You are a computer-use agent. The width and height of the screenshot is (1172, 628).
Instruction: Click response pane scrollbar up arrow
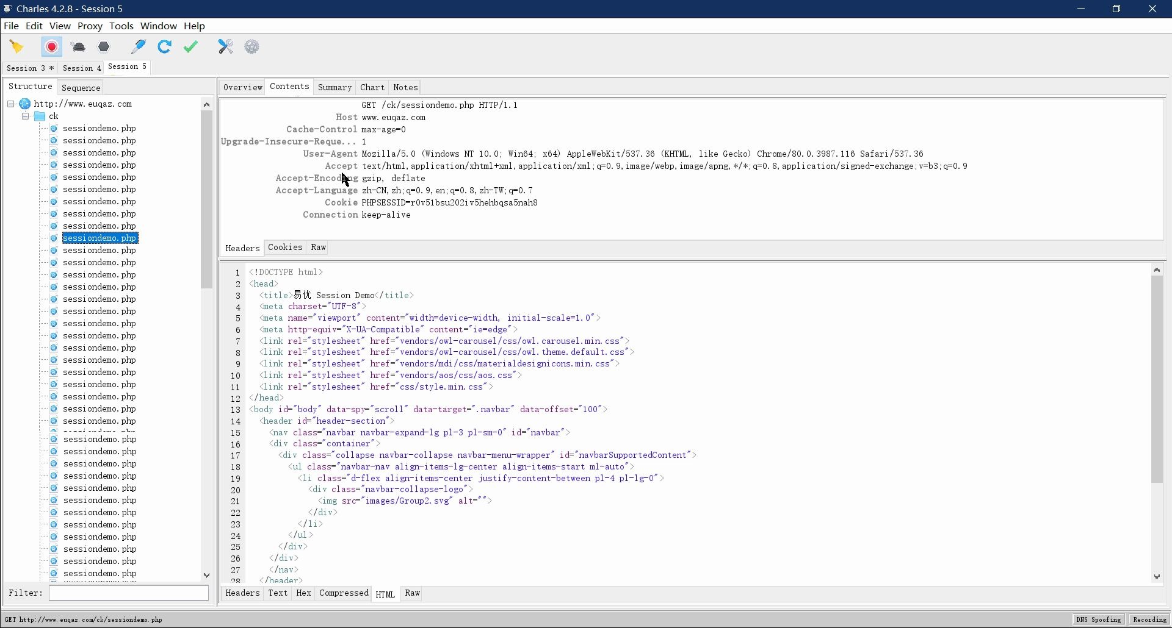coord(1157,269)
